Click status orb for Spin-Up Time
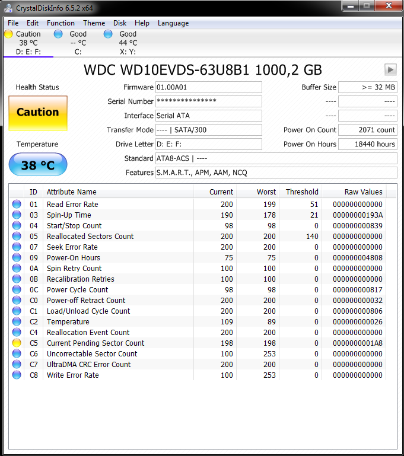Viewport: 404px width, 456px height. click(17, 215)
